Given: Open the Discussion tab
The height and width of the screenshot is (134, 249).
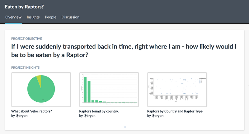Looking at the screenshot, I should [x=70, y=17].
